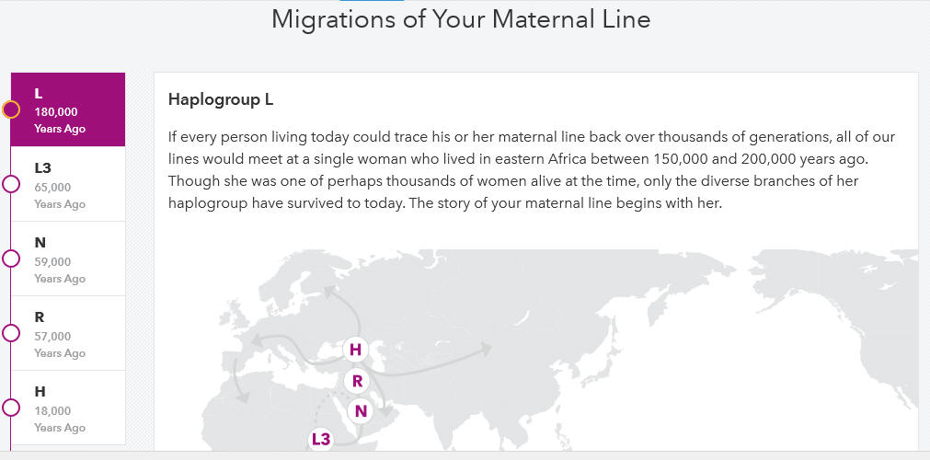Switch to the R 57,000 Years Ago tab

coord(68,334)
